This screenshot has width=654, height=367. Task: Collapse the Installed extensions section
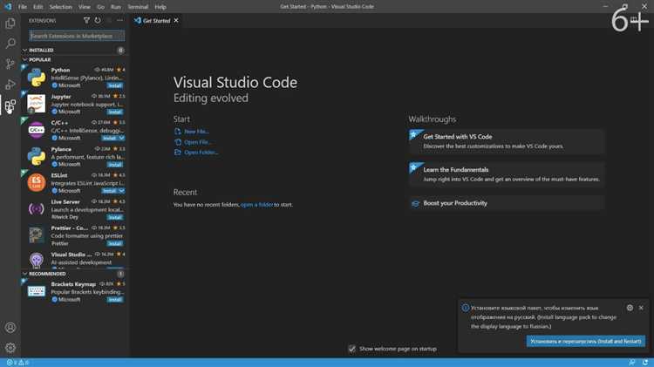pos(40,51)
